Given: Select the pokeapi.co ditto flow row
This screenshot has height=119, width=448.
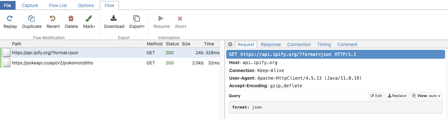Looking at the screenshot, I should point(110,63).
